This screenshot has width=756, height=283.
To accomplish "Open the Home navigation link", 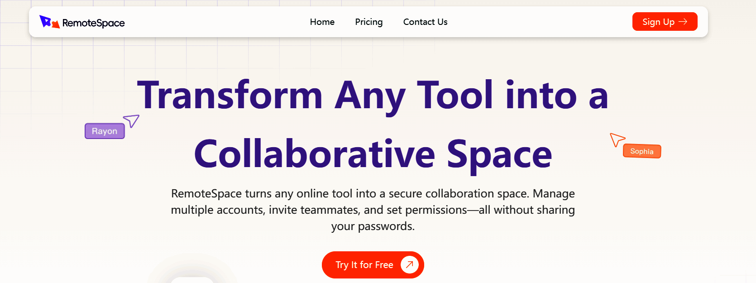I will pyautogui.click(x=322, y=22).
